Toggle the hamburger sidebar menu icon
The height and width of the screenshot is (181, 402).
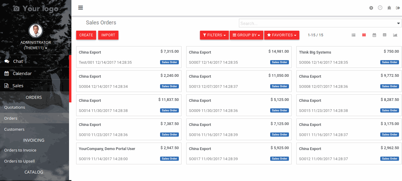click(x=80, y=8)
